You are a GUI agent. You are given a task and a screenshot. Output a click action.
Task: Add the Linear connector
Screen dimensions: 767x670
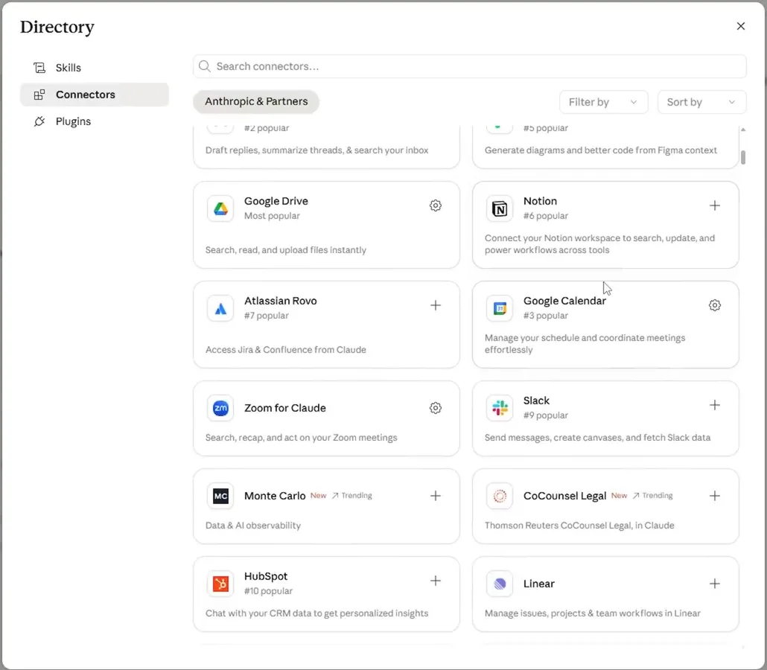coord(715,584)
